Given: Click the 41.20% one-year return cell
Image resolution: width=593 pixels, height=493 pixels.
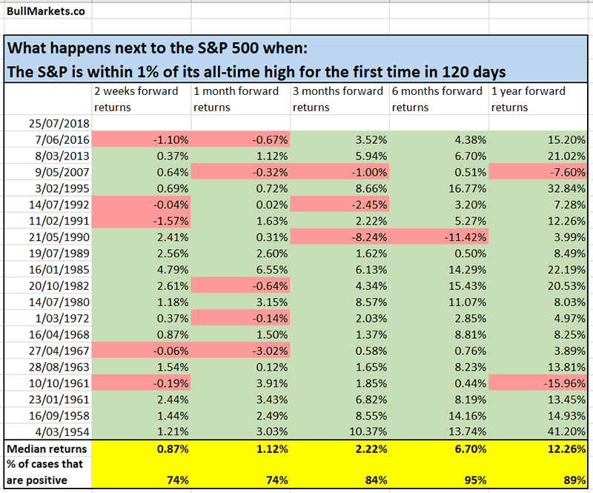Looking at the screenshot, I should click(537, 431).
